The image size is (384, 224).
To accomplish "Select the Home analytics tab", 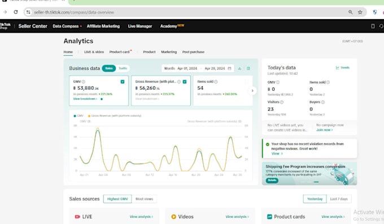I will coord(68,52).
